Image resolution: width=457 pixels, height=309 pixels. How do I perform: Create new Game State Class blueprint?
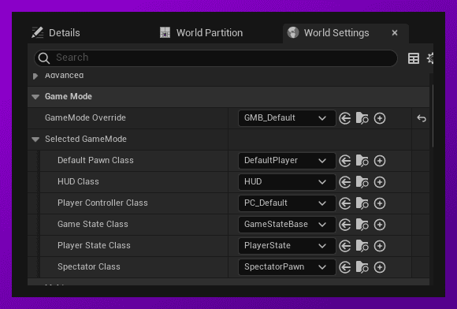tap(380, 225)
